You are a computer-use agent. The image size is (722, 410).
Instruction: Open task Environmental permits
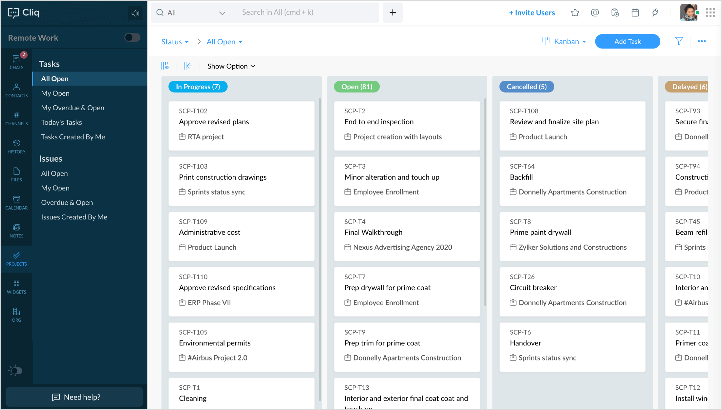pyautogui.click(x=242, y=347)
